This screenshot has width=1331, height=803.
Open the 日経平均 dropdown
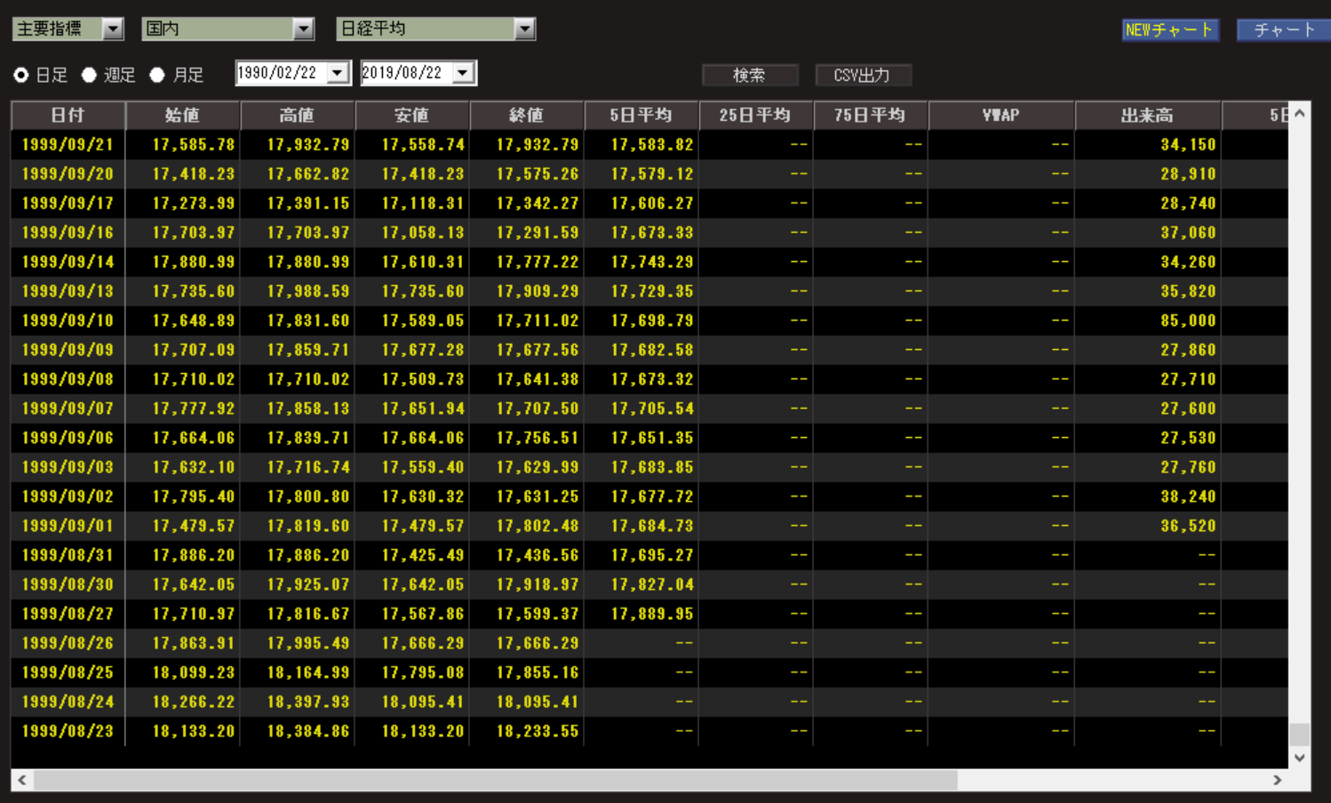coord(436,28)
